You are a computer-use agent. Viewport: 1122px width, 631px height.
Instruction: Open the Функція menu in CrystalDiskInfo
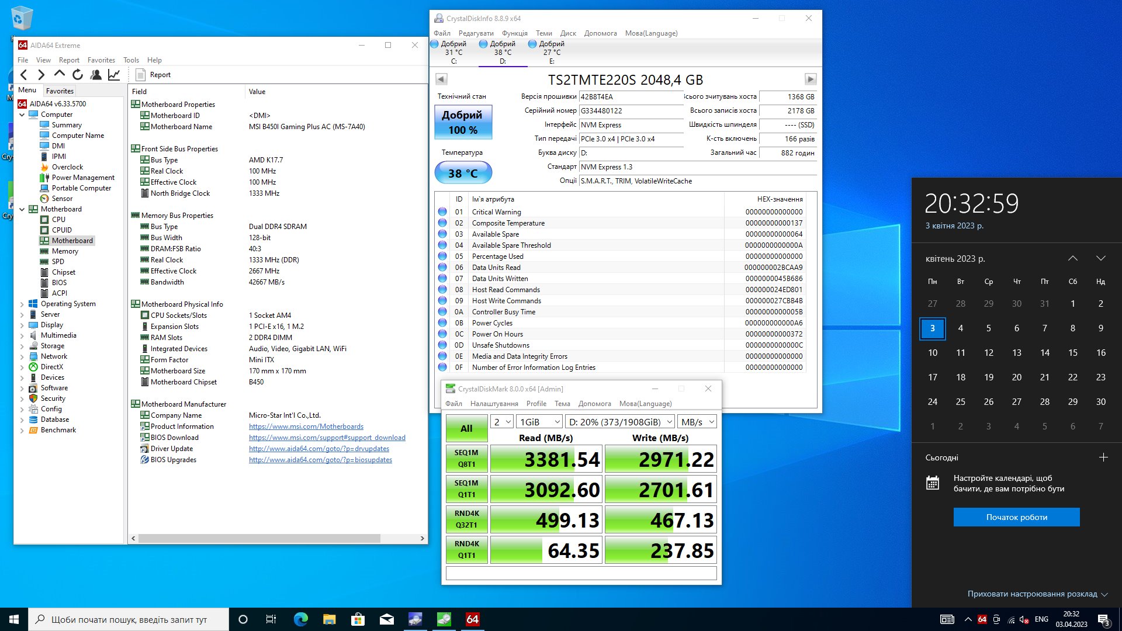click(515, 33)
